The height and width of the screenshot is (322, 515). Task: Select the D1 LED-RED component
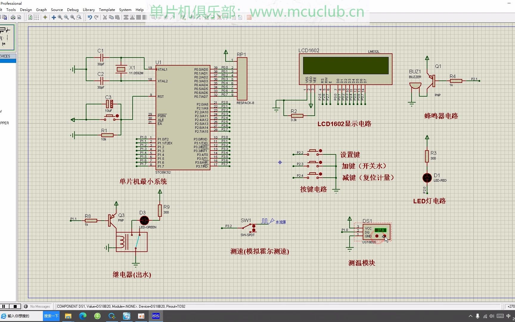(x=427, y=178)
